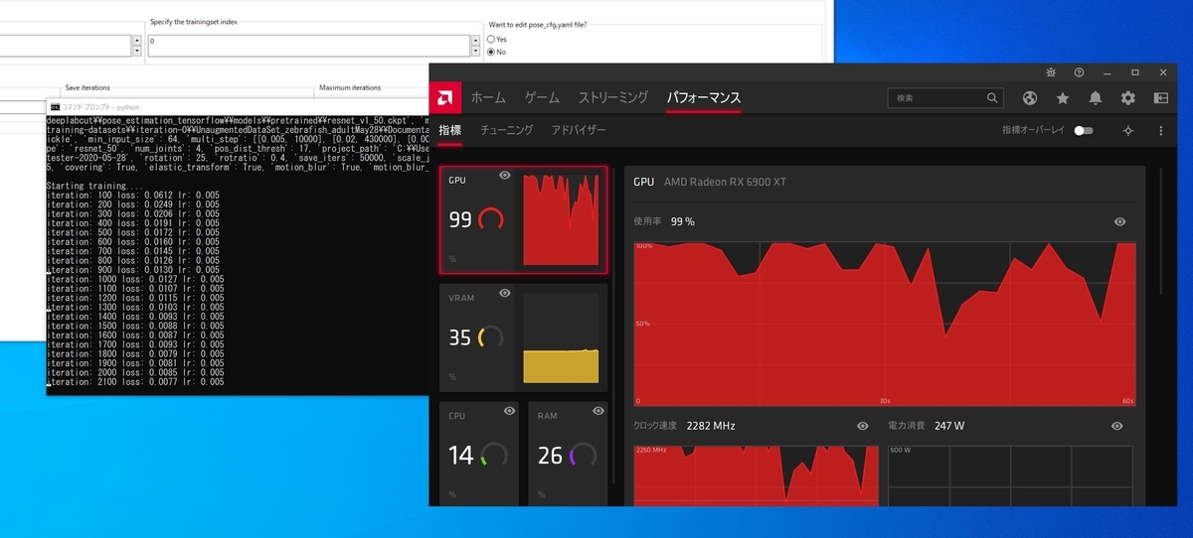Click the trainingset index input field
This screenshot has width=1193, height=538.
click(x=308, y=46)
